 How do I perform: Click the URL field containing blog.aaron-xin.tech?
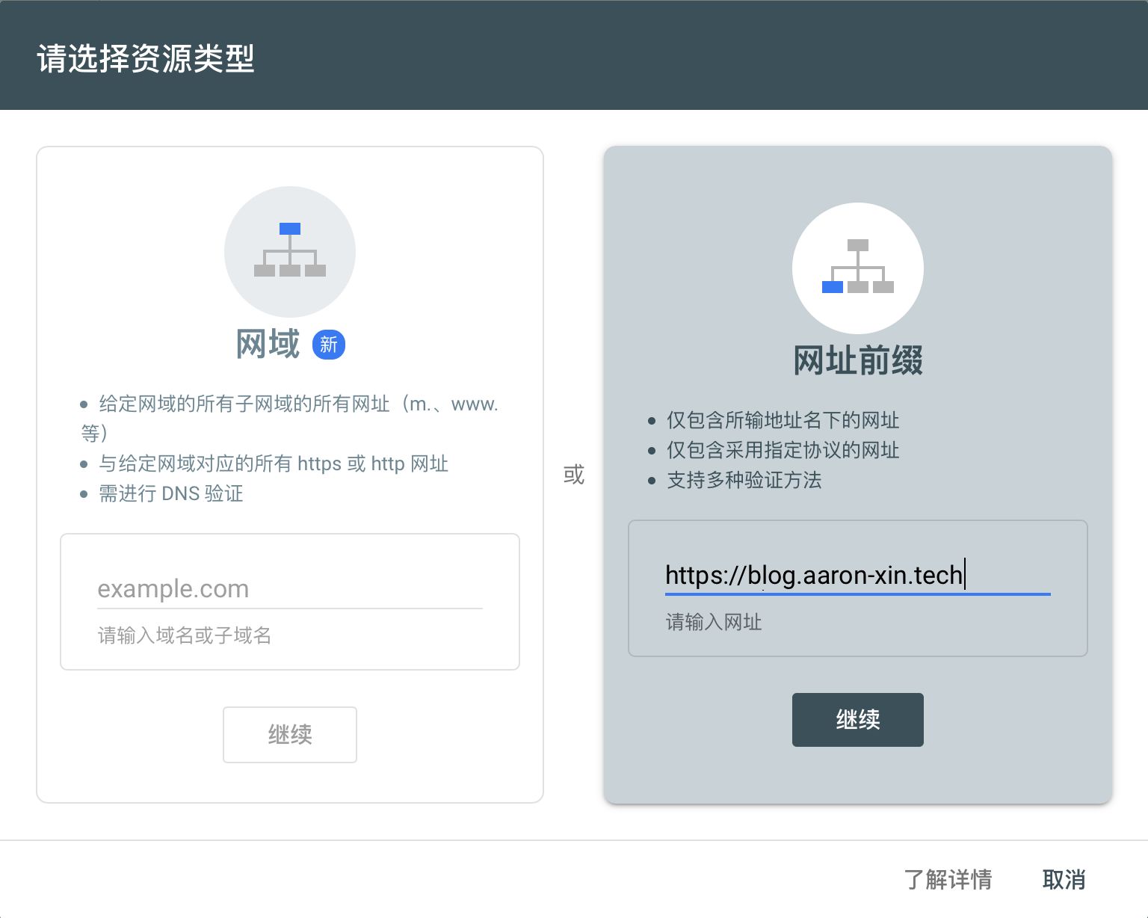pos(857,576)
